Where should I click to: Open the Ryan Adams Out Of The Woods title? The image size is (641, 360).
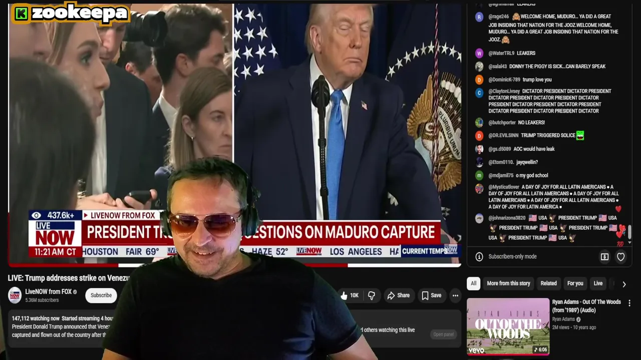[x=586, y=305]
